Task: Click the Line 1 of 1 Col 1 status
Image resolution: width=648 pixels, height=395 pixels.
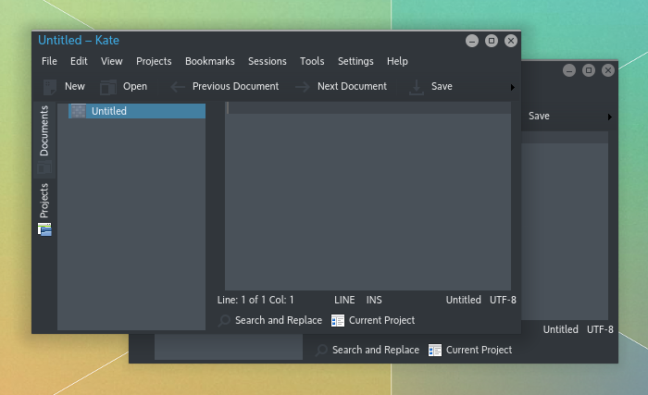Action: [255, 300]
